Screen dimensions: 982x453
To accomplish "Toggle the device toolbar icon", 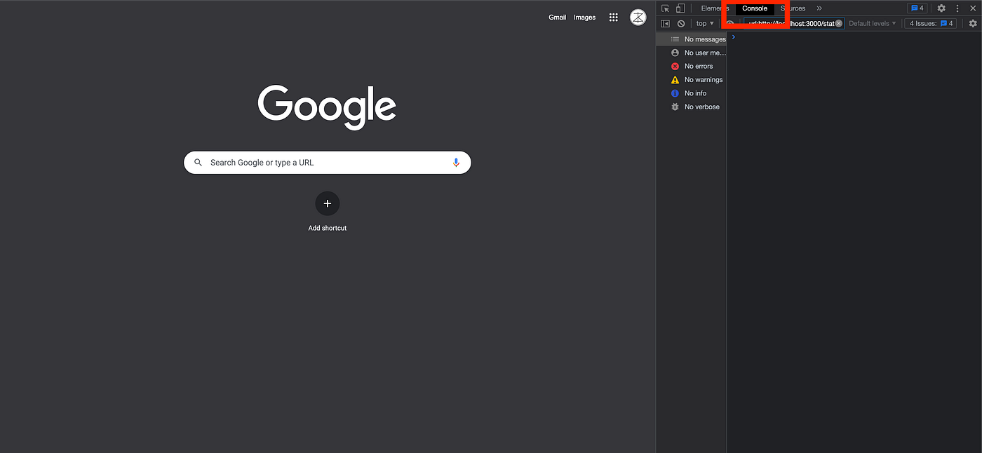I will click(680, 8).
